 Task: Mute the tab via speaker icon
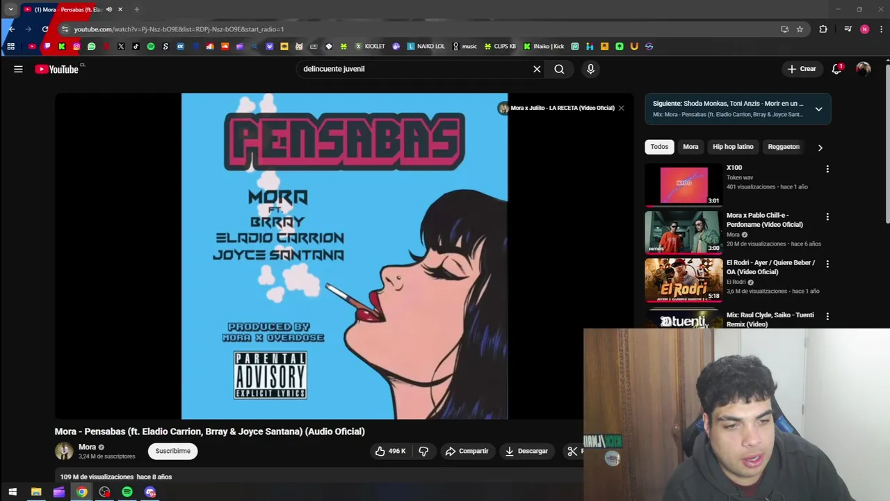109,9
